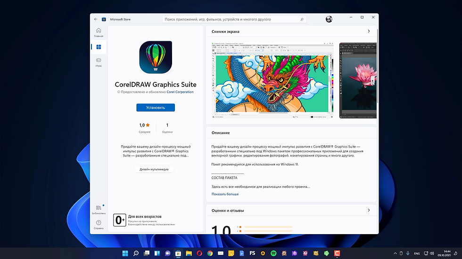Screen dimensions: 462x259
Task: Open the red Camtasia icon on the taskbar
Action: (337, 253)
